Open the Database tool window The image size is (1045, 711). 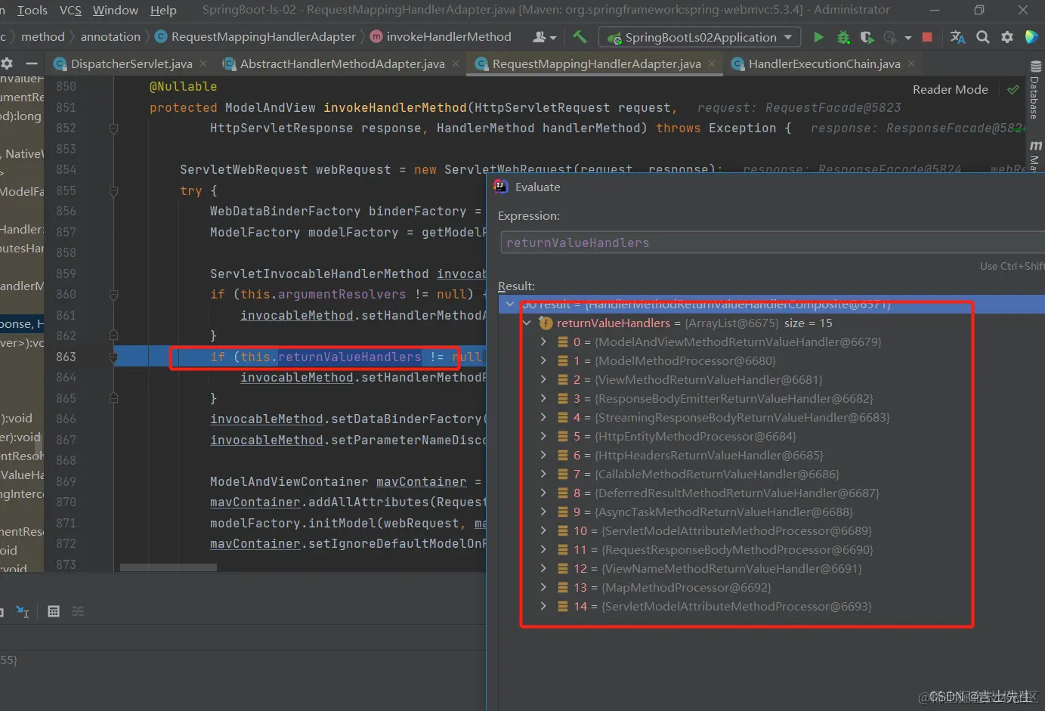pyautogui.click(x=1034, y=91)
